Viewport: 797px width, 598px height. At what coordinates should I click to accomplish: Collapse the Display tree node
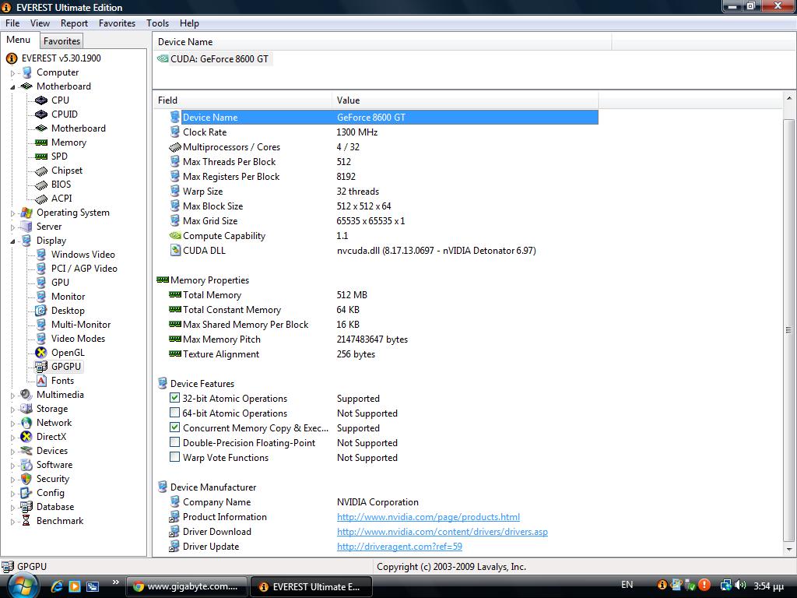[12, 241]
